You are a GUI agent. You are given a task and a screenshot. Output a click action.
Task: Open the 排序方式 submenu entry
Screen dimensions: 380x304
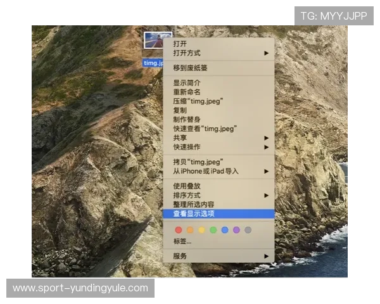click(218, 195)
